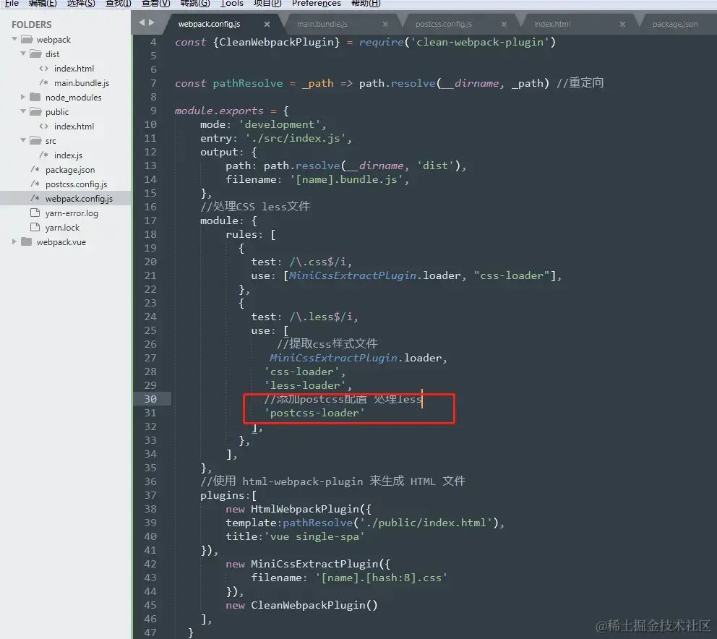The width and height of the screenshot is (717, 639).
Task: Place cursor on 'postcss-loader' code line
Action: (x=314, y=413)
